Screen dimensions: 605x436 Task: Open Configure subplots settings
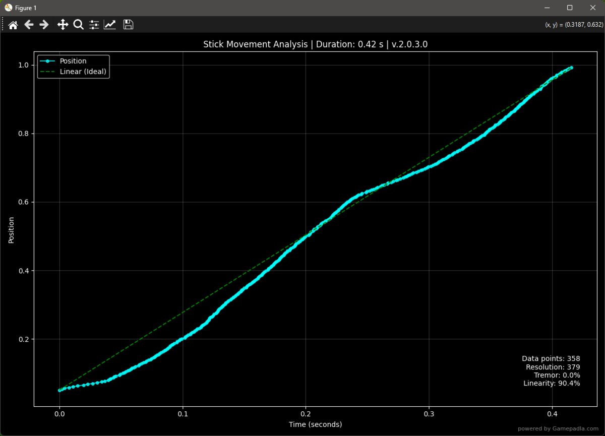(x=94, y=25)
